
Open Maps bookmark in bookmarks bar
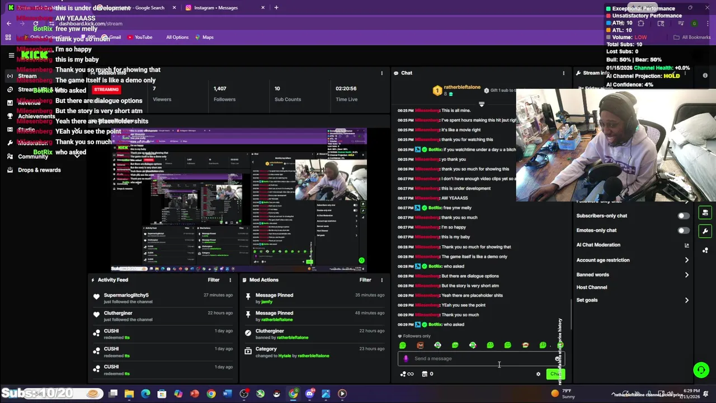click(204, 38)
